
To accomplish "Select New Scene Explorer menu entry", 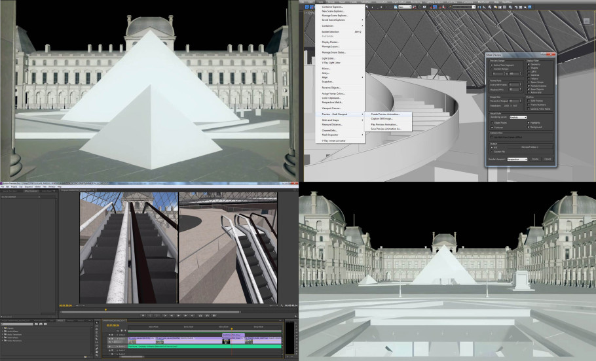I will (333, 11).
